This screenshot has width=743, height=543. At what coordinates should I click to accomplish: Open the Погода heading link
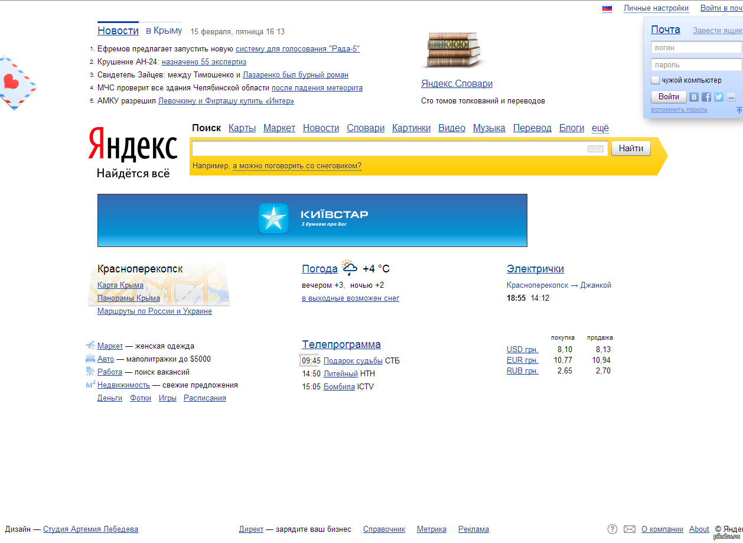320,269
